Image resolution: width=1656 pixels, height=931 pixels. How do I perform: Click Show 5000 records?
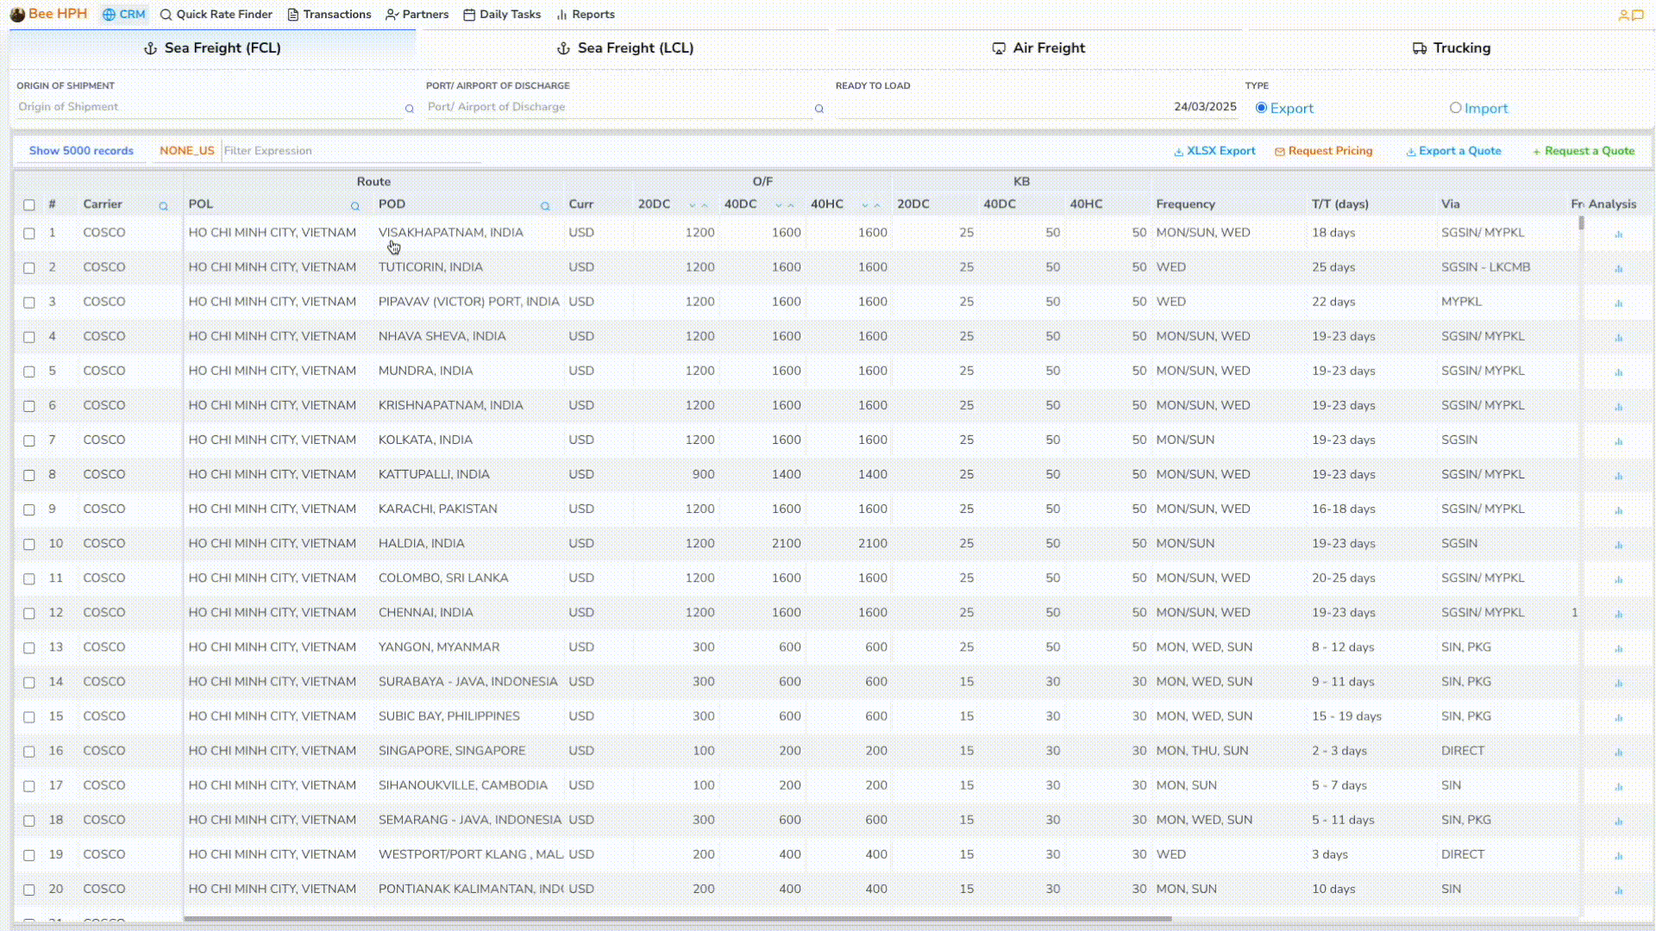coord(81,151)
